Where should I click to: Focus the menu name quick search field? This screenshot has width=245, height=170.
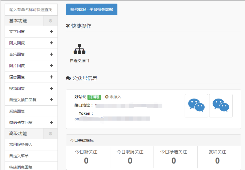31,10
